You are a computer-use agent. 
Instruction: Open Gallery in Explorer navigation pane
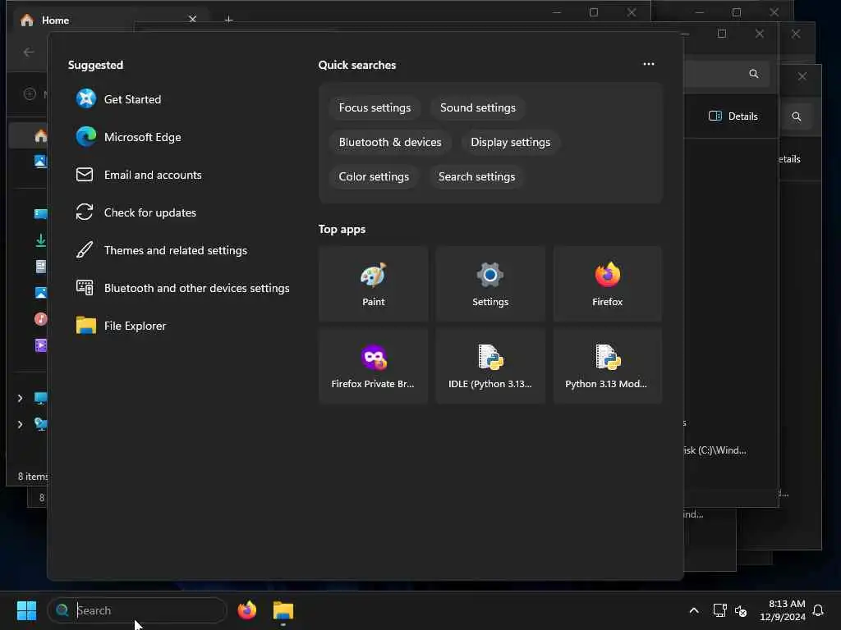(41, 161)
